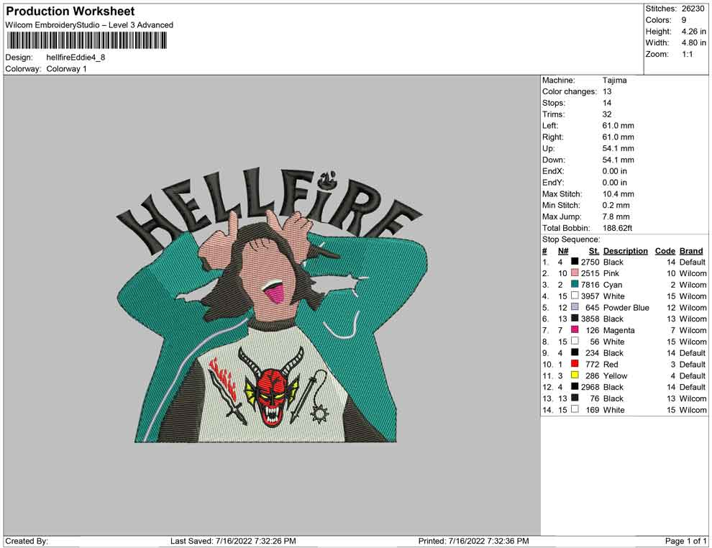Click the Black color swatch in stop 1
The width and height of the screenshot is (712, 548).
tap(575, 262)
